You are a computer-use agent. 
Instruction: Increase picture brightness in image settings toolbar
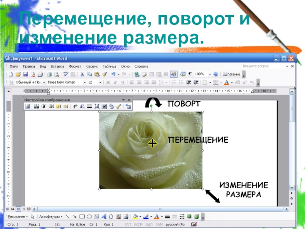coord(58,106)
